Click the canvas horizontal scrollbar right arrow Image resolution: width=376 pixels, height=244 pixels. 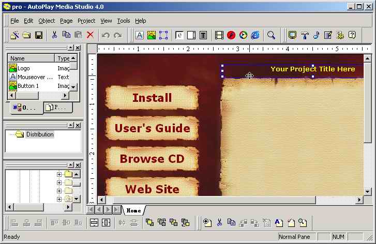pos(359,200)
